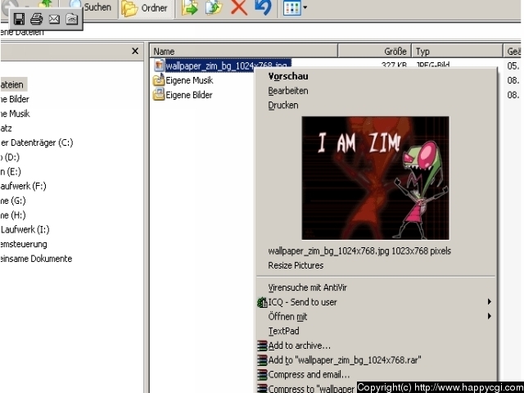Click the picture folder icon next to envelope

(x=72, y=19)
